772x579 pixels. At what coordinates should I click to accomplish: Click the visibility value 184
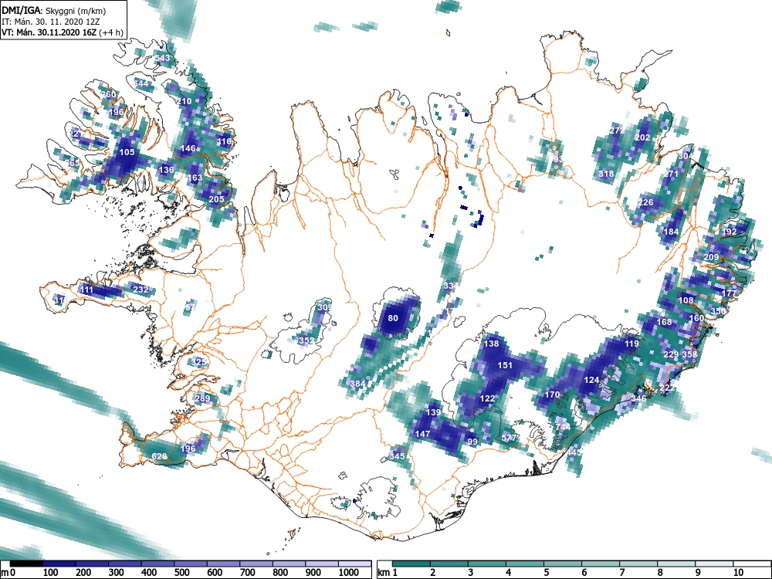pyautogui.click(x=671, y=232)
